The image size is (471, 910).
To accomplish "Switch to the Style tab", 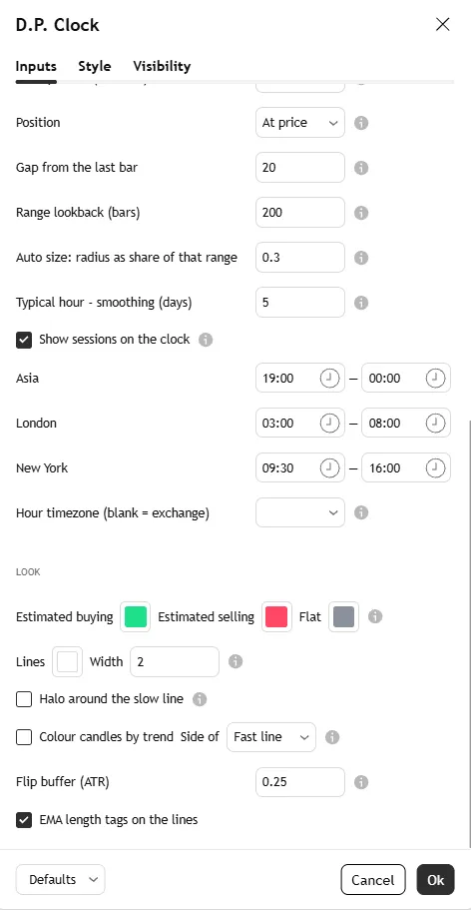I will coord(95,66).
